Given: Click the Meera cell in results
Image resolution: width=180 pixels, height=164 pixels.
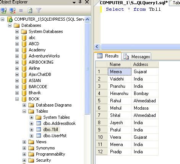Looking at the screenshot, I should pyautogui.click(x=120, y=72).
